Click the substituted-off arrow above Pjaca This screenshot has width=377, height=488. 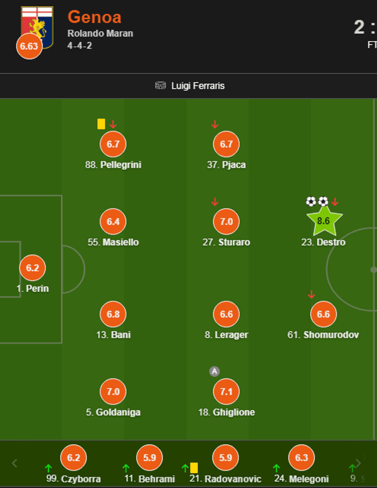click(215, 124)
